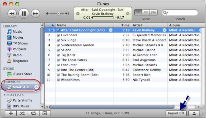Screen dimensions: 206x118
Task: Uncheck the Taj (Edit) track
Action: [58, 55]
